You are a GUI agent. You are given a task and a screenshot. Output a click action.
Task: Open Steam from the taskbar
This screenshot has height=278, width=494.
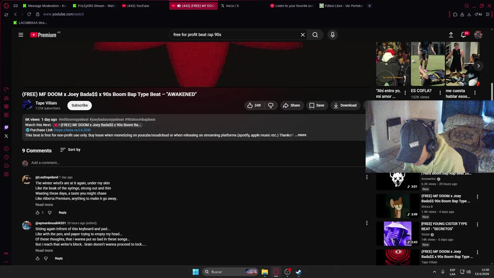pyautogui.click(x=298, y=272)
